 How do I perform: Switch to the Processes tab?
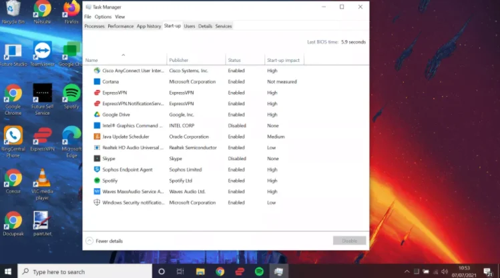pos(94,26)
